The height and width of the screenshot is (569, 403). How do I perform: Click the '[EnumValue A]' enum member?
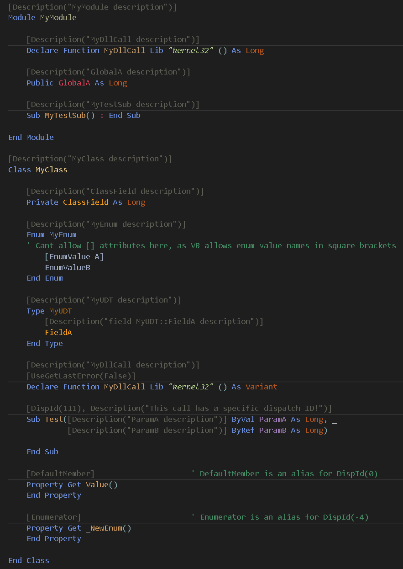pyautogui.click(x=74, y=257)
